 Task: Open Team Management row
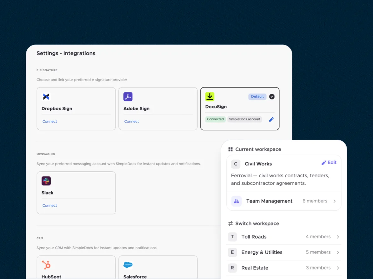(x=284, y=201)
